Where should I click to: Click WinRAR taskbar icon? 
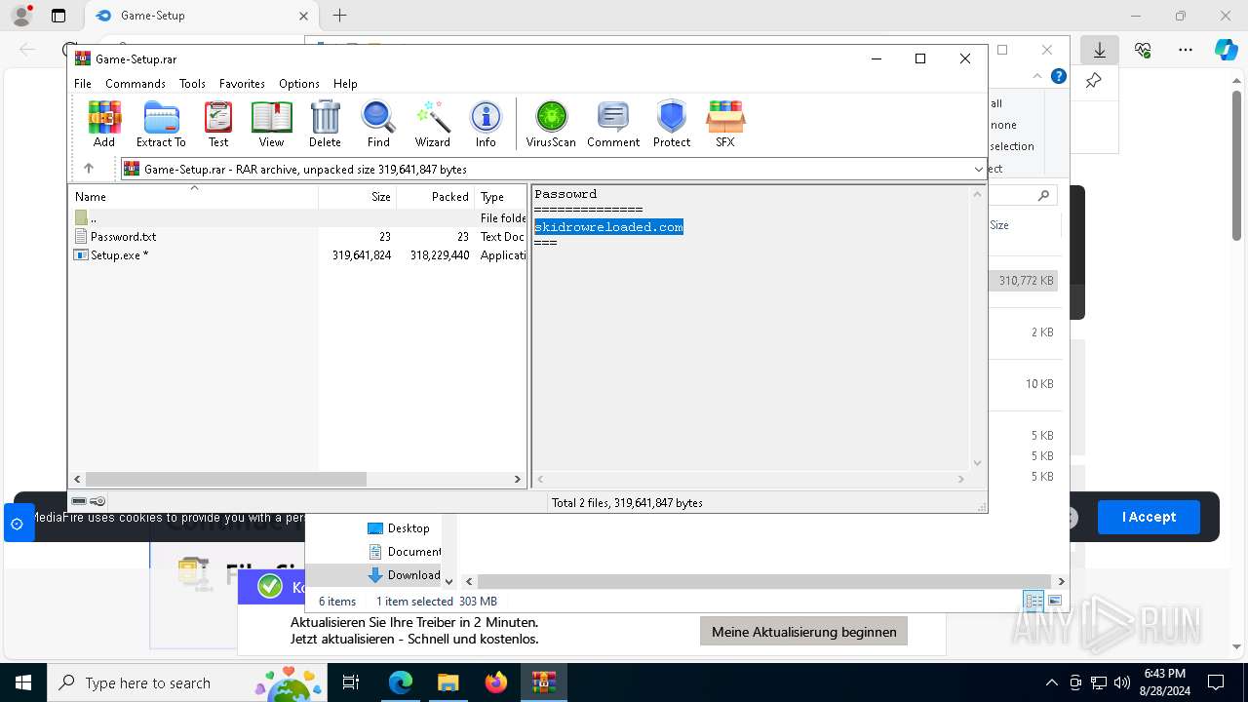pos(543,682)
